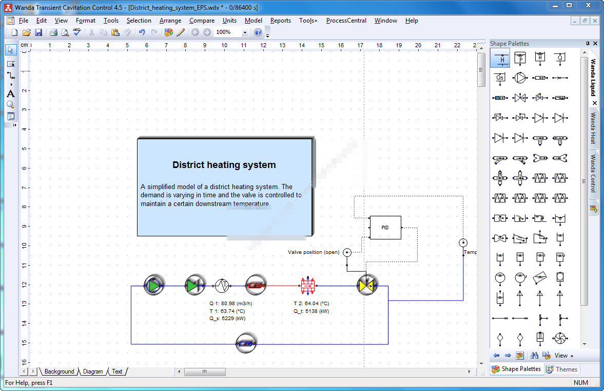Expand toolbar options overflow arrow
Viewport: 604px width, 391px height.
click(267, 35)
